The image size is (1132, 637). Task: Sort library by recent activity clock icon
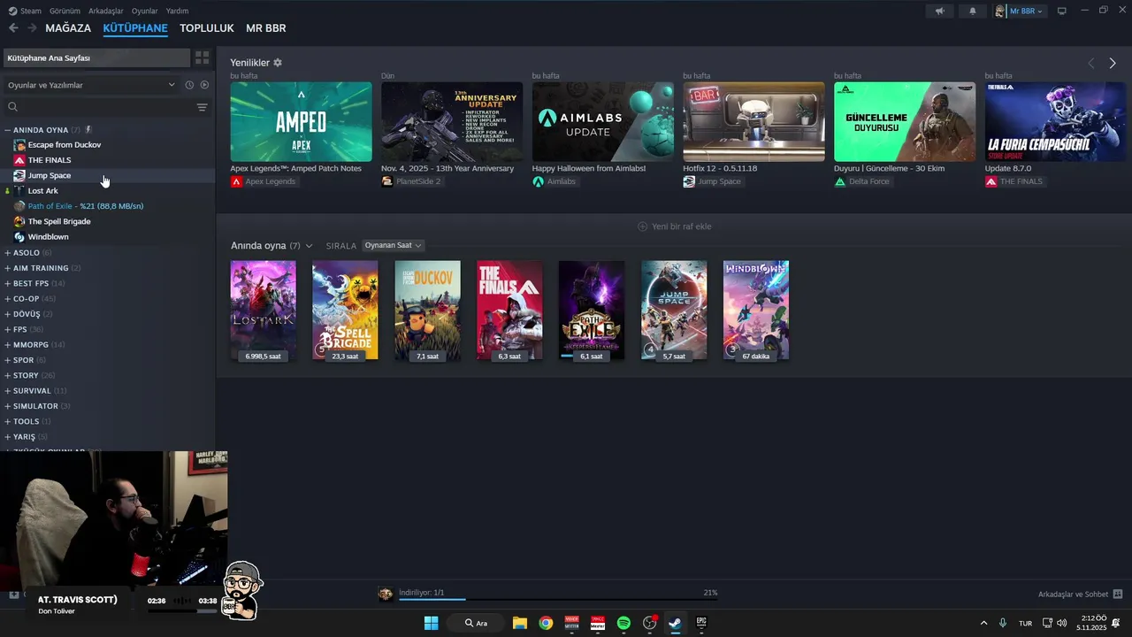point(189,85)
